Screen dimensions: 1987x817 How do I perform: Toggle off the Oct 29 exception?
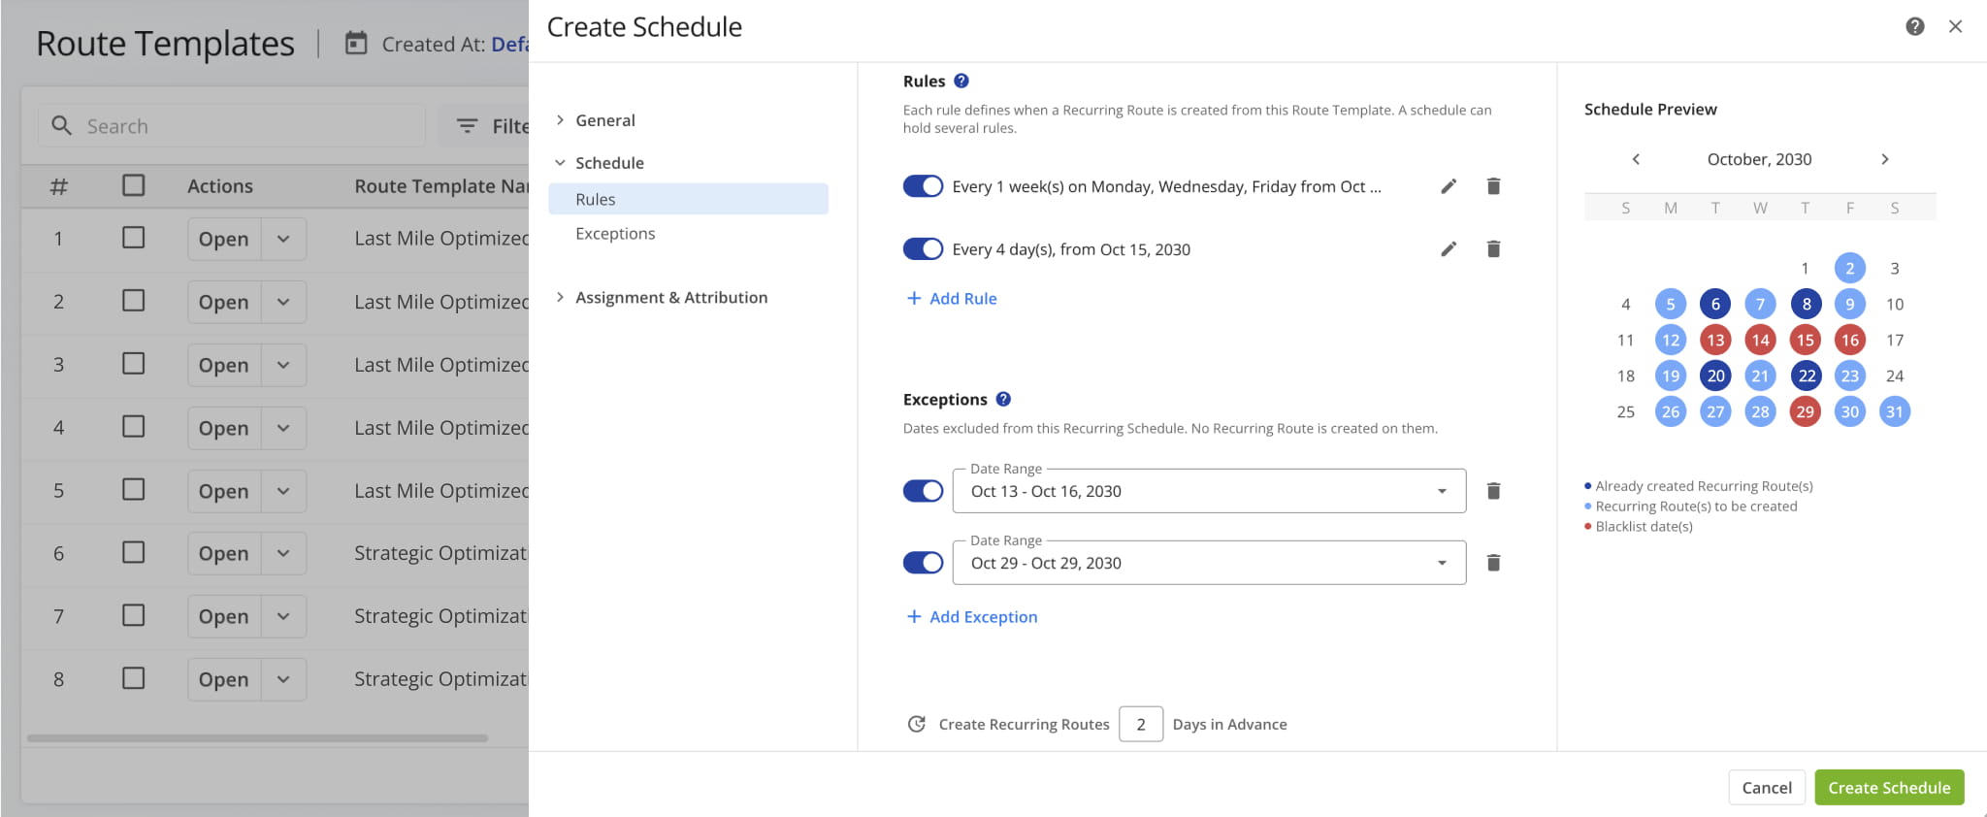923,563
